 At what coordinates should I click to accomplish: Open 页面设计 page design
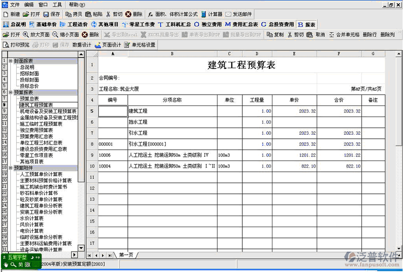coord(98,45)
